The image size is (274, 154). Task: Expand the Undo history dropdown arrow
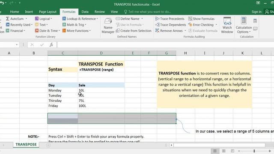(6, 3)
